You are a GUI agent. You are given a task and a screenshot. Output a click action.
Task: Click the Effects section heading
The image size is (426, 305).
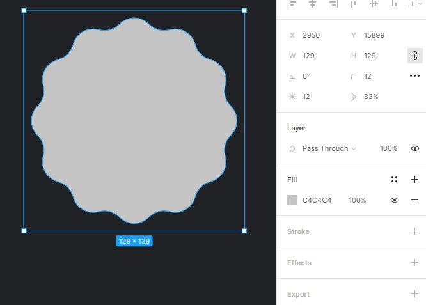click(x=299, y=263)
